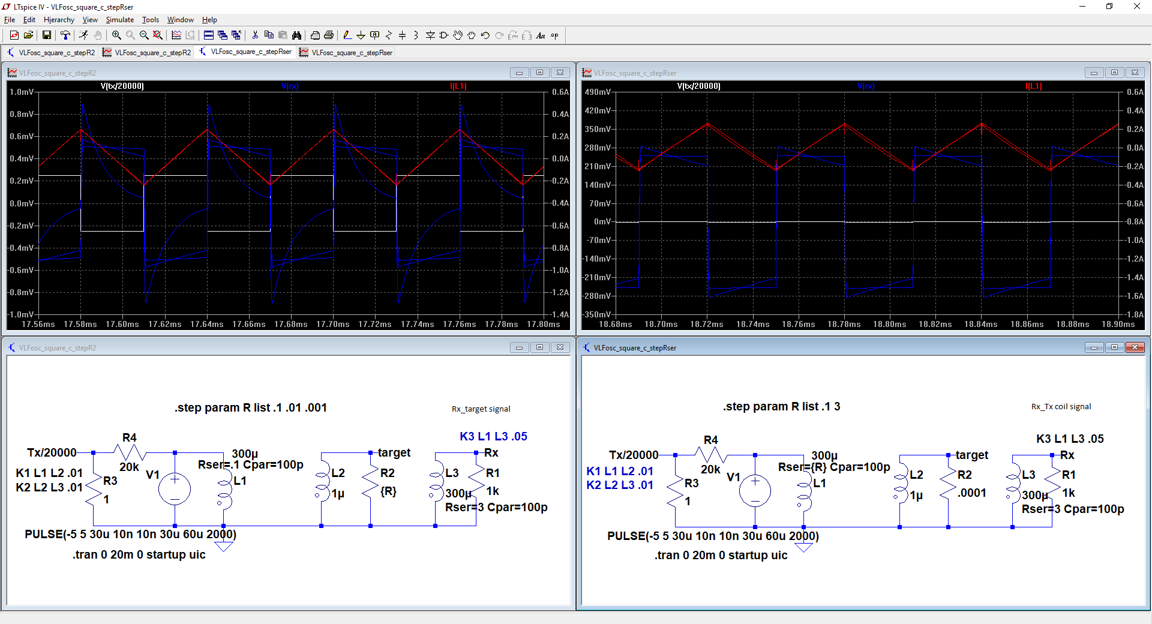Click the SPICE directive .op icon

point(554,35)
